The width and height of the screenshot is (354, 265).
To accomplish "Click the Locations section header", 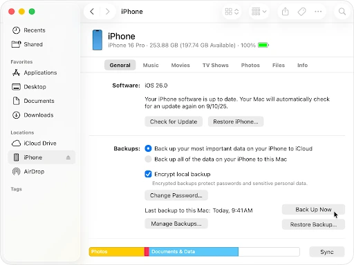I will pyautogui.click(x=22, y=132).
